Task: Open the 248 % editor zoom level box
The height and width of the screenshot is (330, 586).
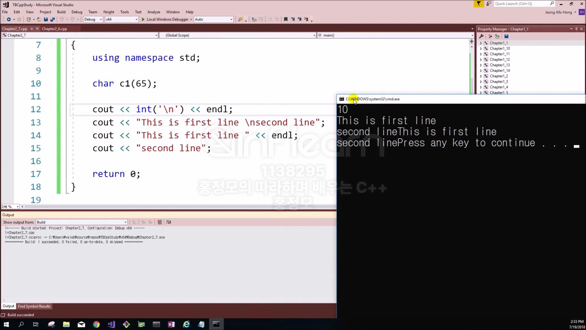Action: 10,207
